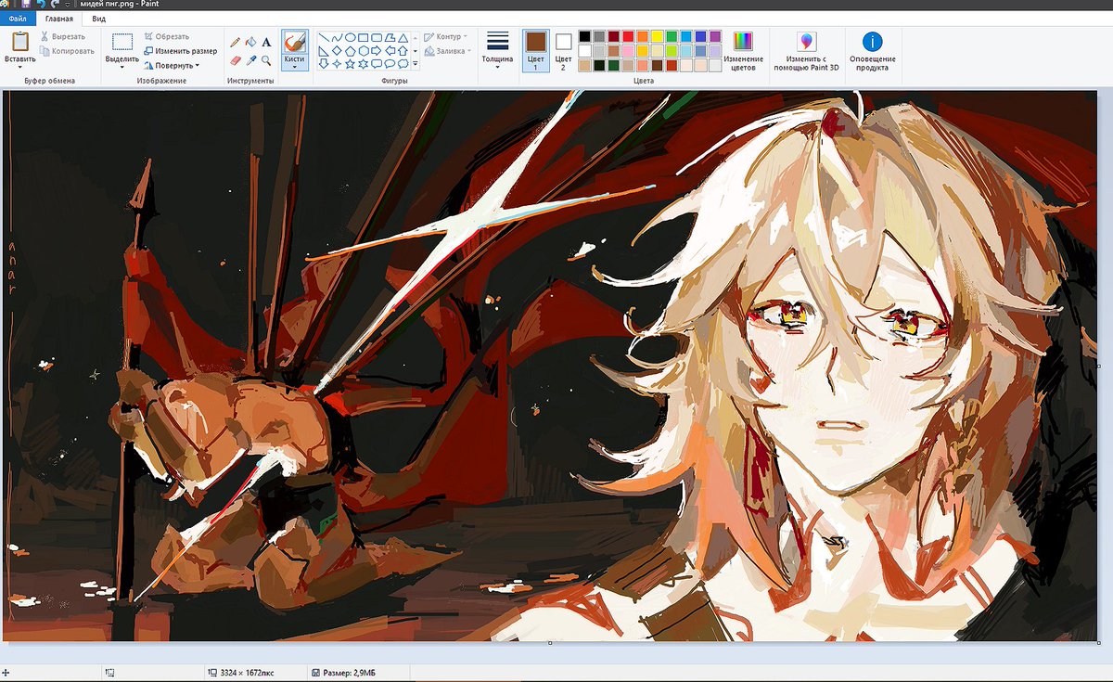Choose the curve shape
Image resolution: width=1113 pixels, height=682 pixels.
point(338,37)
